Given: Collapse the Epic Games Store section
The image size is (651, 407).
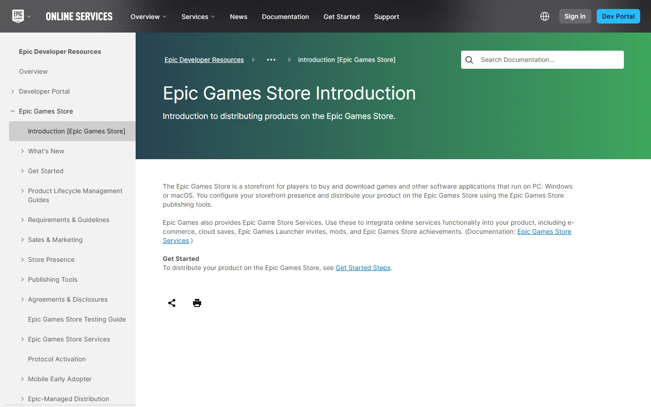Looking at the screenshot, I should click(x=13, y=111).
